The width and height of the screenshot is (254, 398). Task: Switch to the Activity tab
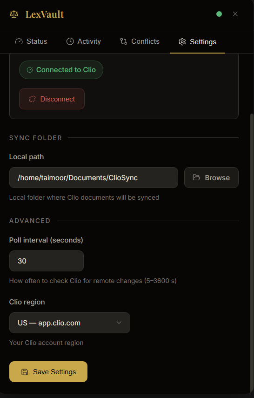coord(83,41)
